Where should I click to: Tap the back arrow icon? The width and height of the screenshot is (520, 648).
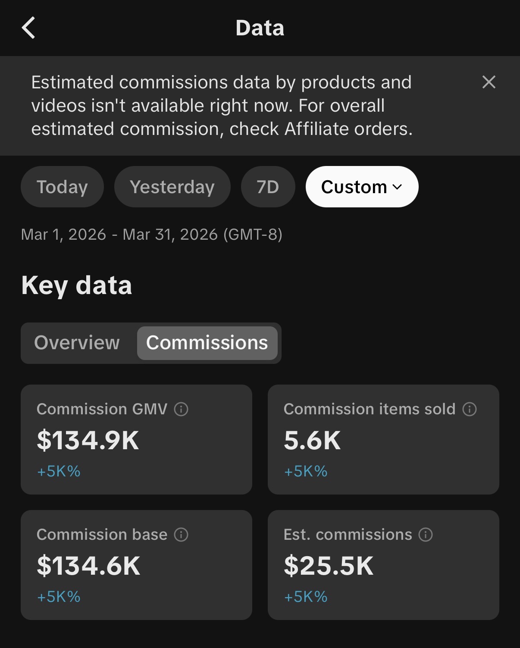pyautogui.click(x=28, y=28)
